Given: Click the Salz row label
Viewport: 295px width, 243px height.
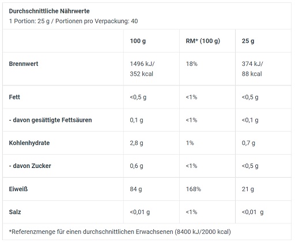Looking at the screenshot, I should (x=15, y=212).
